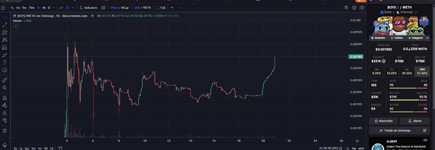Click Trade on Uniswap button
Screen dimensions: 435x150
(394, 130)
